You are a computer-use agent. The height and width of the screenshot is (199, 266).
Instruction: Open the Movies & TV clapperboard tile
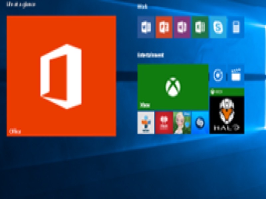[236, 75]
